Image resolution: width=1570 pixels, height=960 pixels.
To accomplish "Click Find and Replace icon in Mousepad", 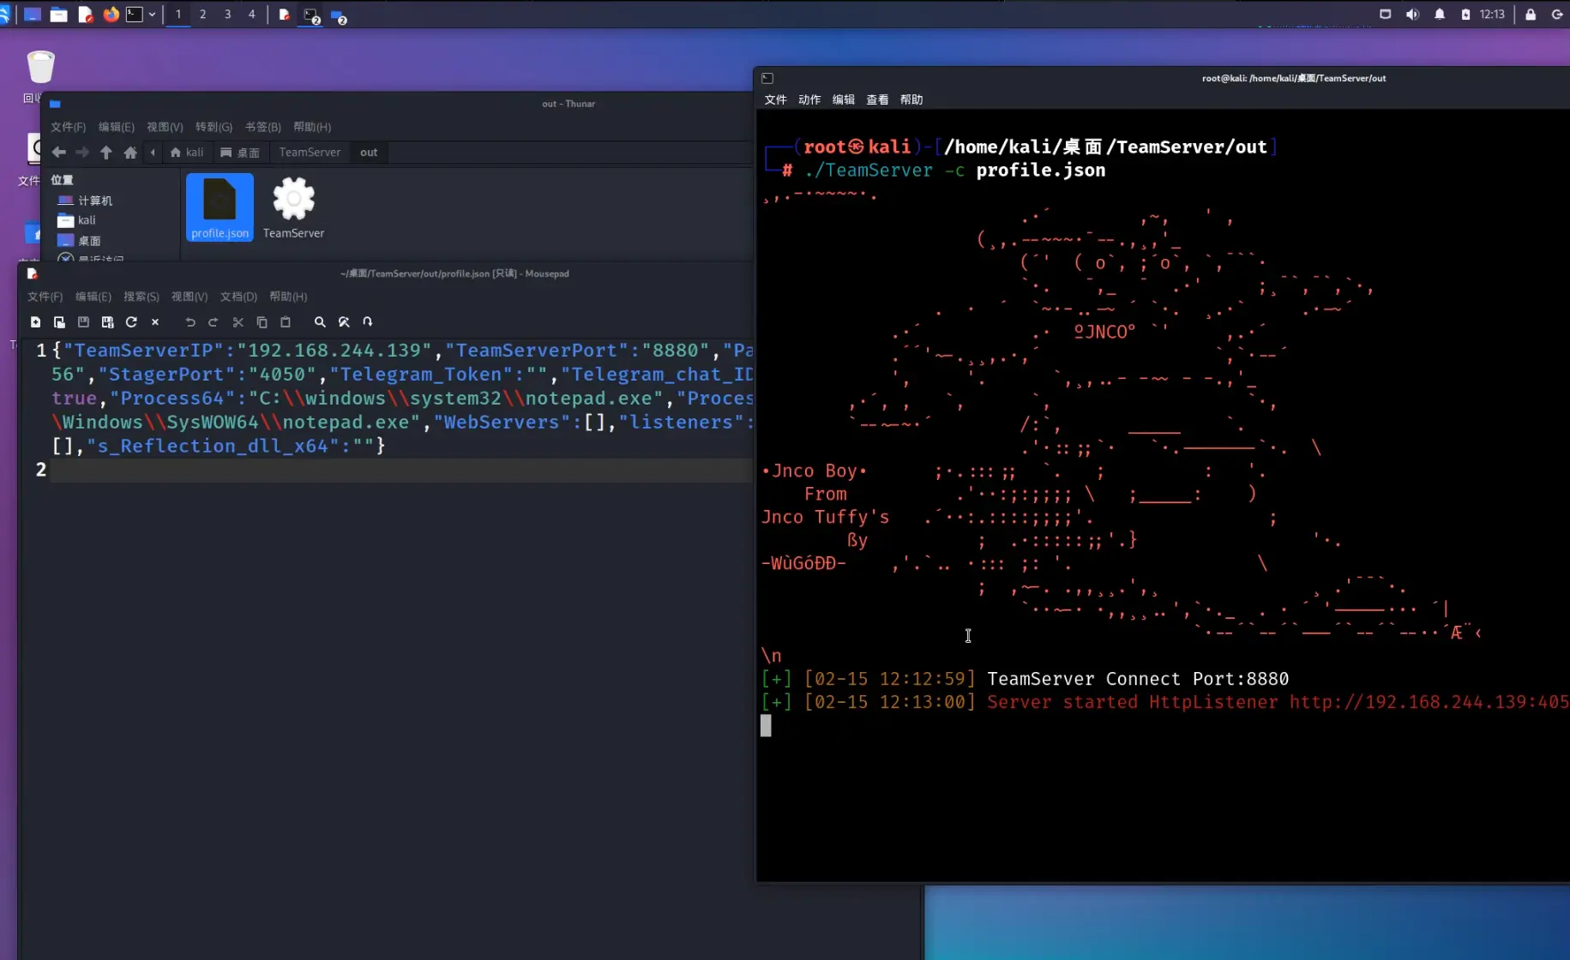I will (x=344, y=322).
